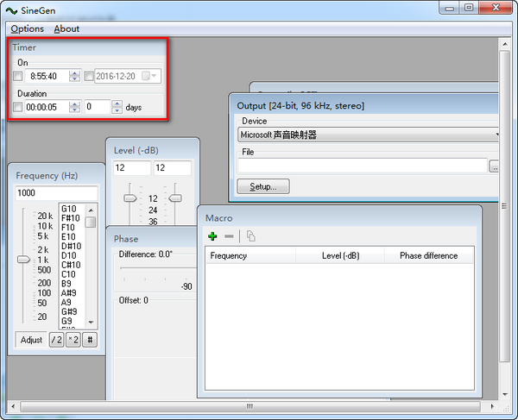Screen dimensions: 518x420
Task: Click the green plus icon in Macro
Action: (212, 236)
